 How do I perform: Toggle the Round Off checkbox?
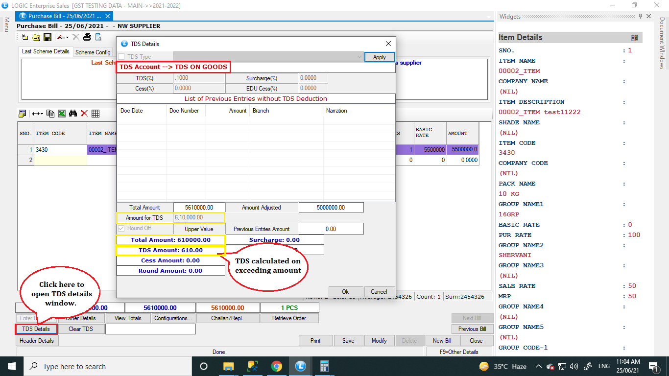[x=121, y=229]
